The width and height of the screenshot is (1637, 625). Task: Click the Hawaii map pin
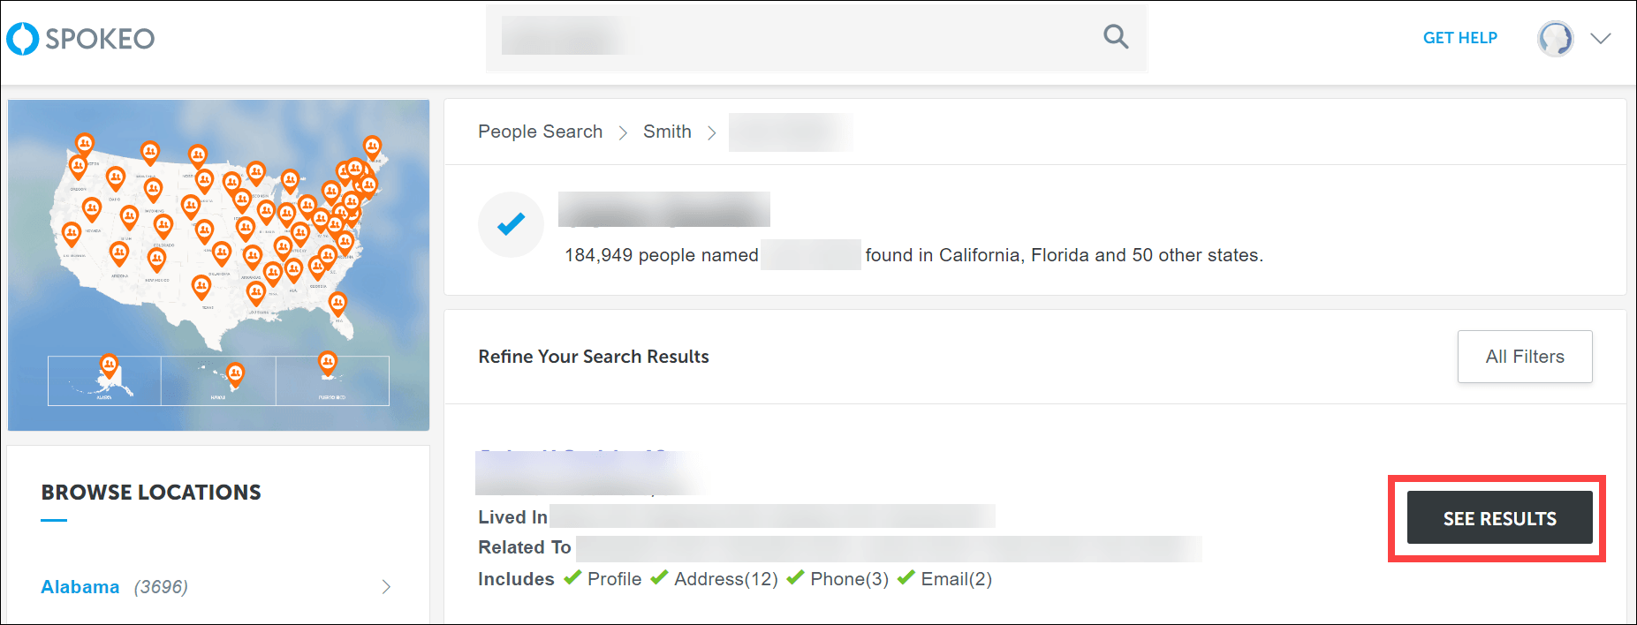pyautogui.click(x=234, y=374)
